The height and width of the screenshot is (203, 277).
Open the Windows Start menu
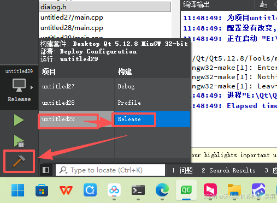pos(17,190)
